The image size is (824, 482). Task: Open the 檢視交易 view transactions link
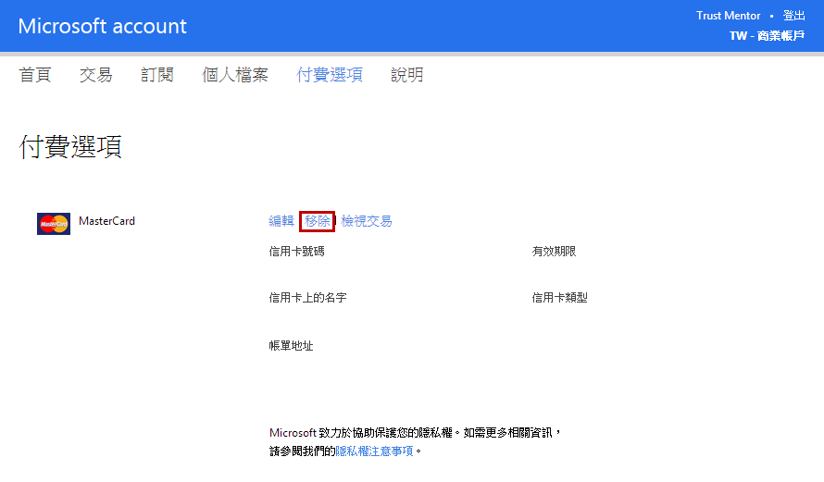[x=367, y=221]
